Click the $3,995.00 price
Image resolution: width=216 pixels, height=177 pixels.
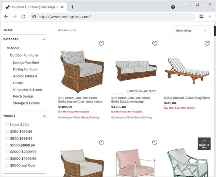click(x=119, y=107)
